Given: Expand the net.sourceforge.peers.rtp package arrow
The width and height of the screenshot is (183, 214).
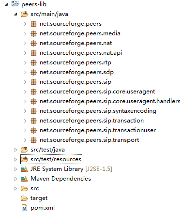Looking at the screenshot, I should pyautogui.click(x=25, y=63).
